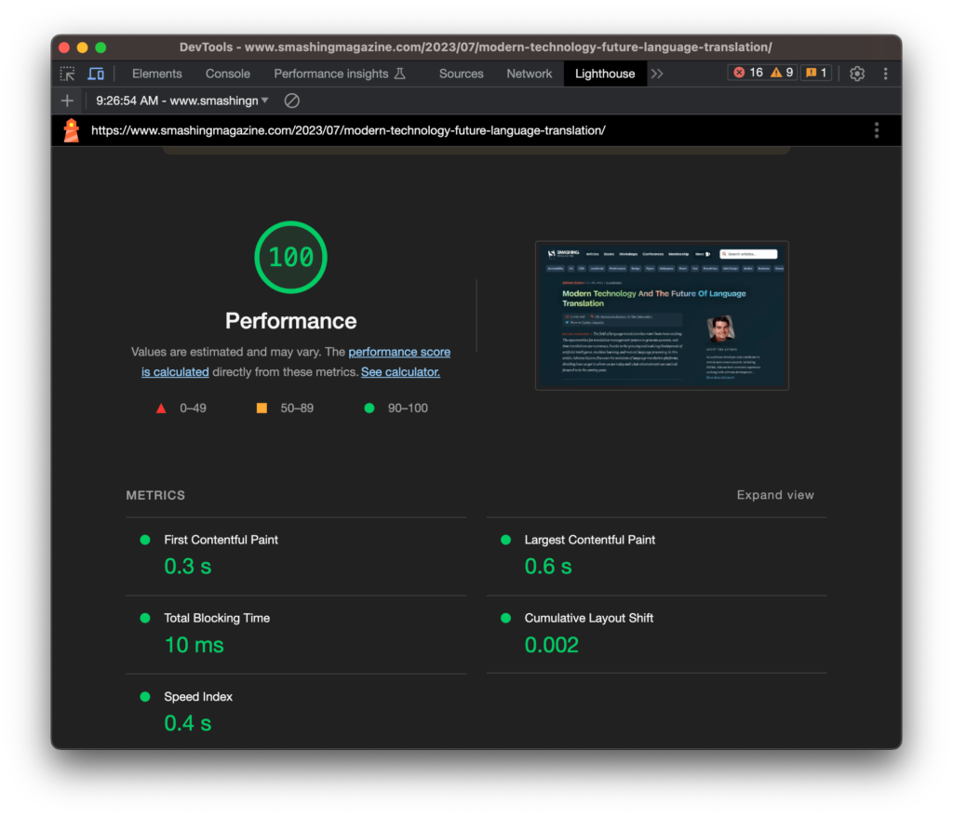Screen dimensions: 953x817
Task: Open the Performance insights tab
Action: (330, 74)
